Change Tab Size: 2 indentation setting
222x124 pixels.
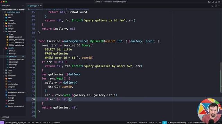click(143, 123)
